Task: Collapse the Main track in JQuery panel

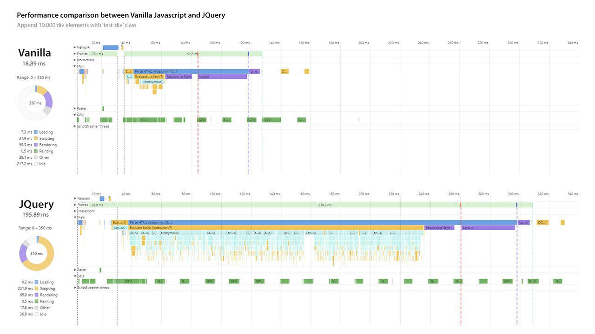Action: (x=75, y=217)
